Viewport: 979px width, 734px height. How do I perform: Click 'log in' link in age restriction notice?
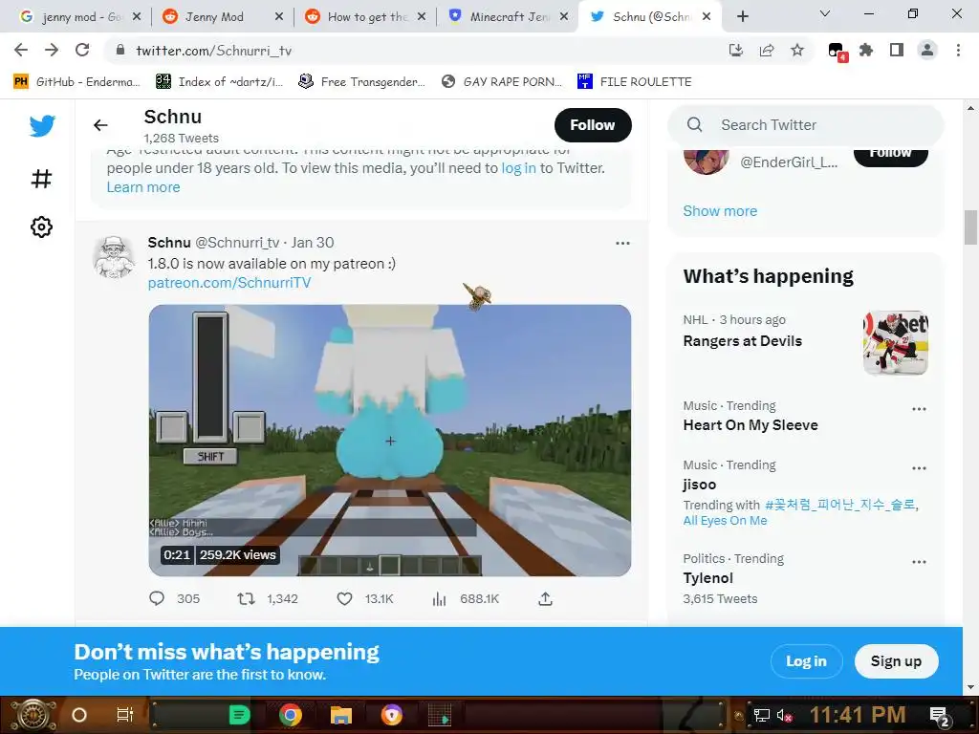[518, 168]
